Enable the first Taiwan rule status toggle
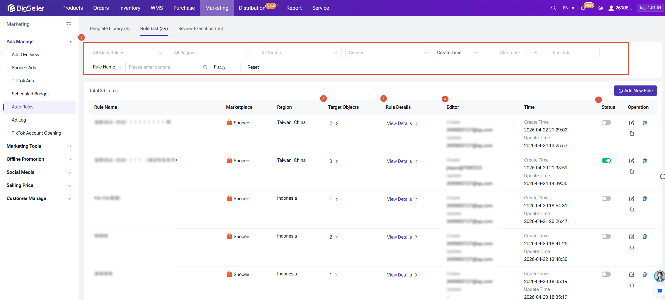Viewport: 665px width, 300px height. [606, 123]
